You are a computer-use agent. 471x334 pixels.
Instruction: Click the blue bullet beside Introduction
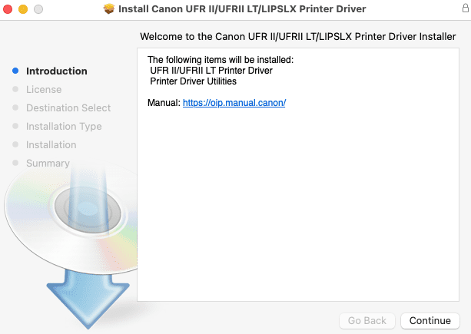click(15, 71)
